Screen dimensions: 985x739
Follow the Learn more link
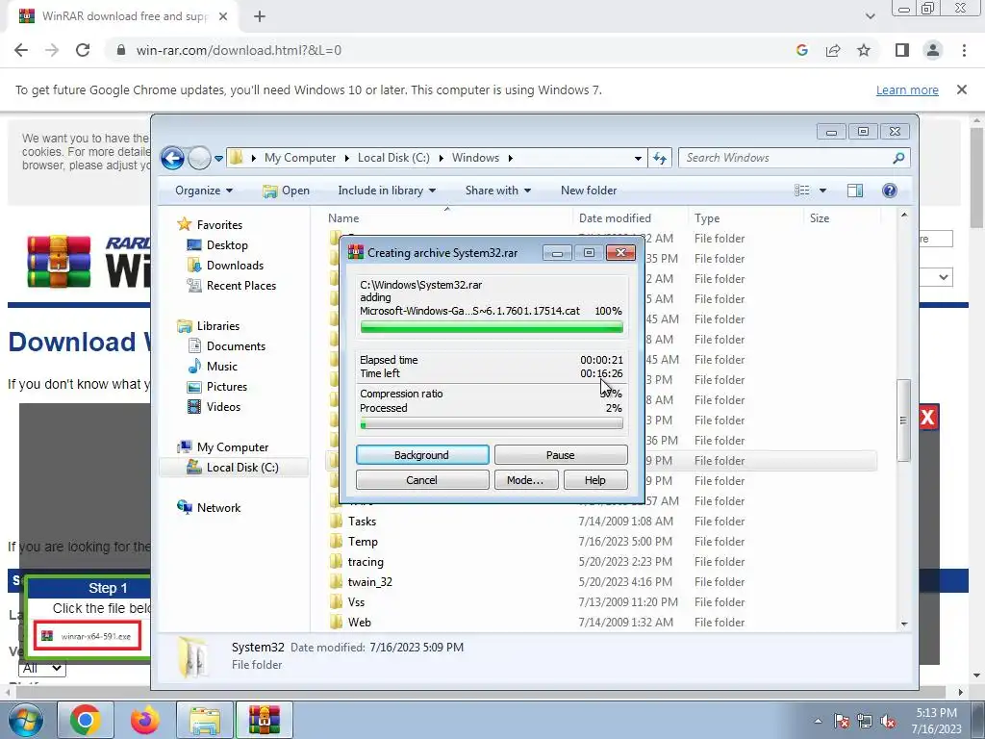(907, 89)
